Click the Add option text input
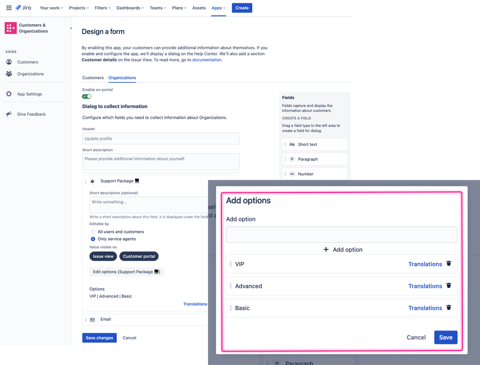 [342, 235]
